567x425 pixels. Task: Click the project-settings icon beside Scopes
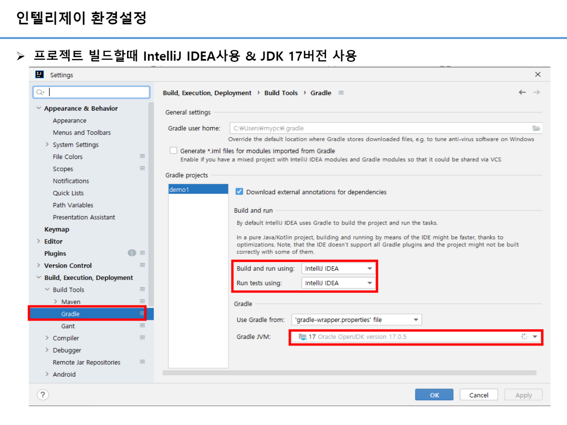pyautogui.click(x=142, y=168)
